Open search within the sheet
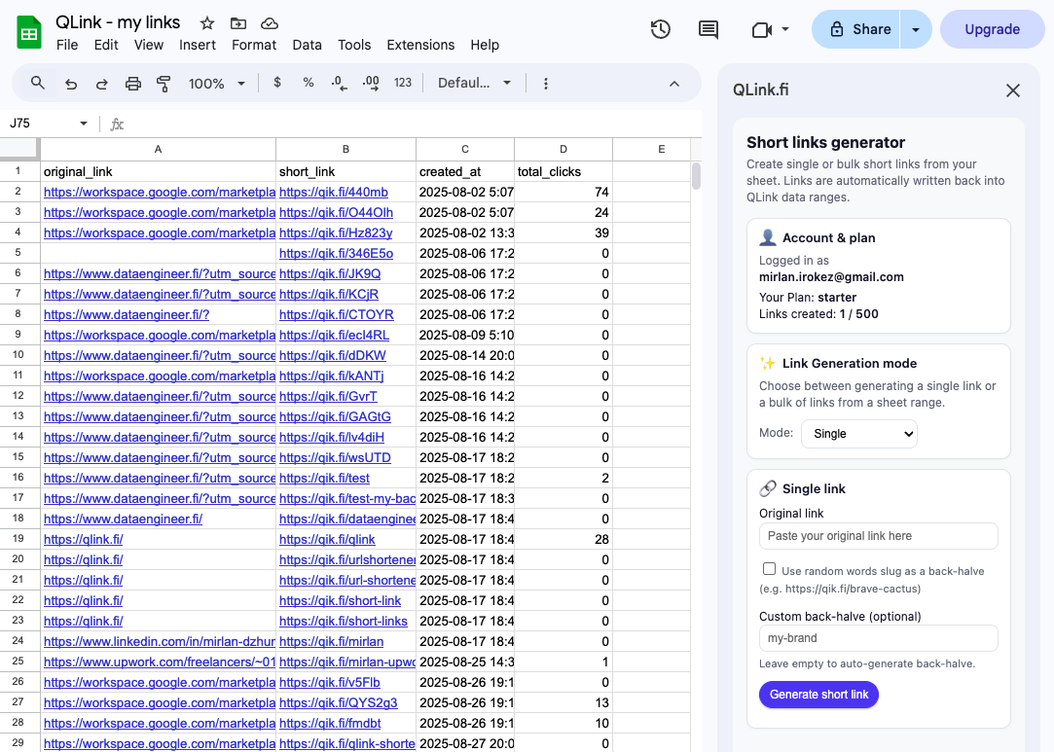Image resolution: width=1054 pixels, height=752 pixels. click(x=38, y=84)
